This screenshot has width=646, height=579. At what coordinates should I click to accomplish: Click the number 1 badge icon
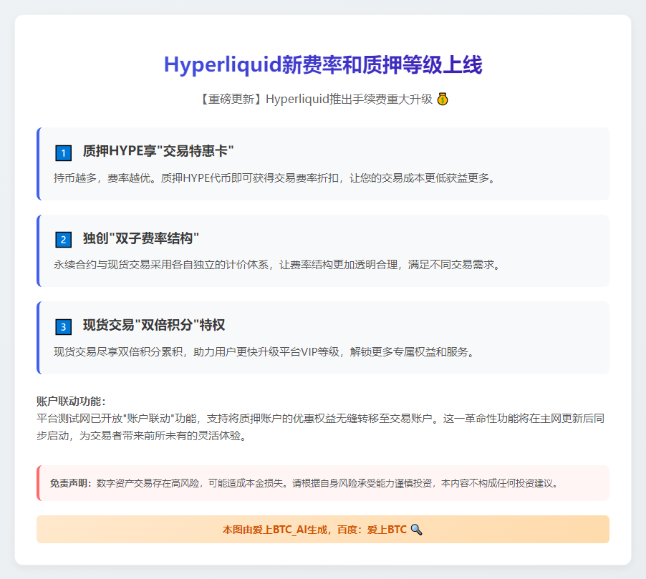point(64,152)
